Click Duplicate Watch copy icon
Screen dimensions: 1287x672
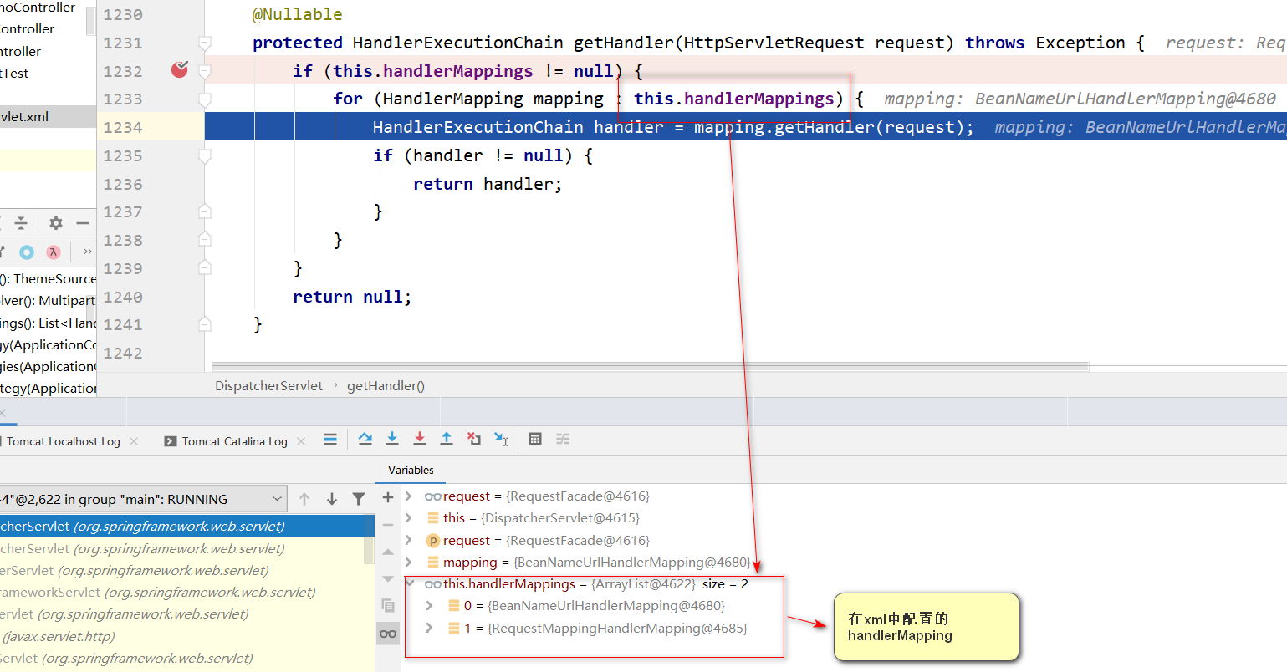(388, 605)
